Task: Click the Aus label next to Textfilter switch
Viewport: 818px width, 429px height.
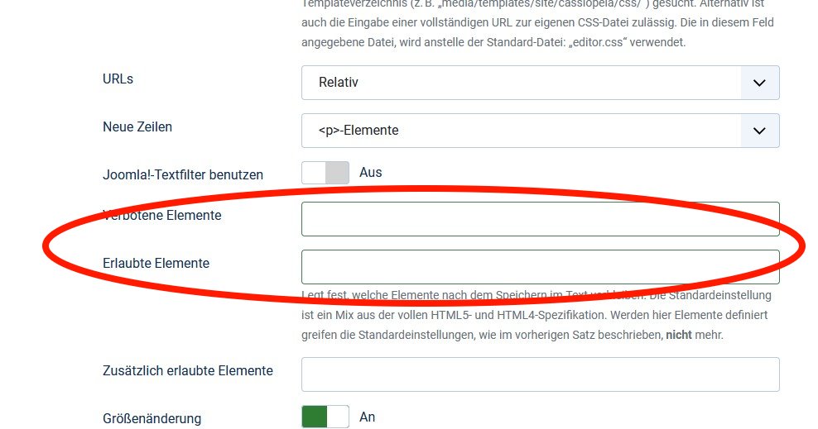Action: 370,173
